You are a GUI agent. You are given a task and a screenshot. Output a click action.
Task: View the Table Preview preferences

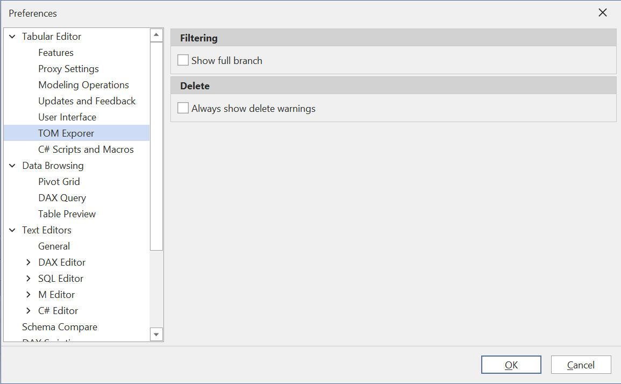pos(67,214)
